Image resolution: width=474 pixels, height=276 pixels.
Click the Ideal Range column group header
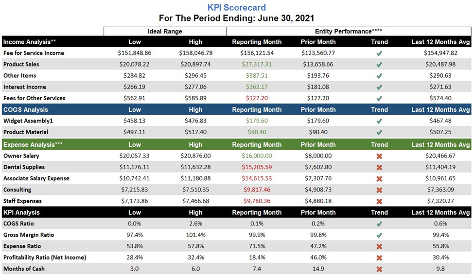pos(165,32)
